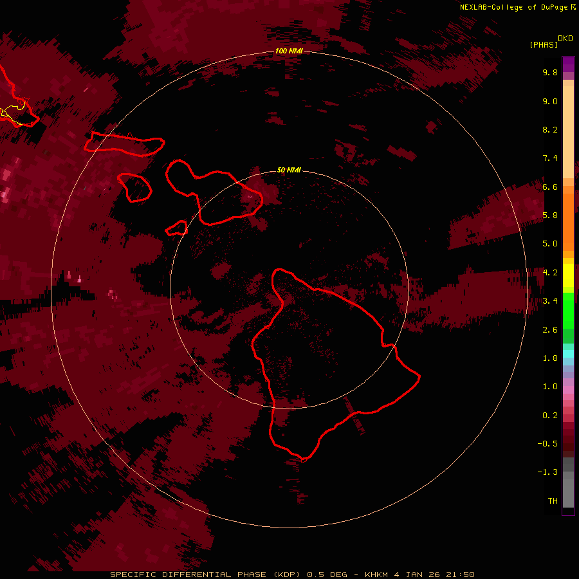
Task: Pick the bright green color bar segment
Action: coord(568,310)
